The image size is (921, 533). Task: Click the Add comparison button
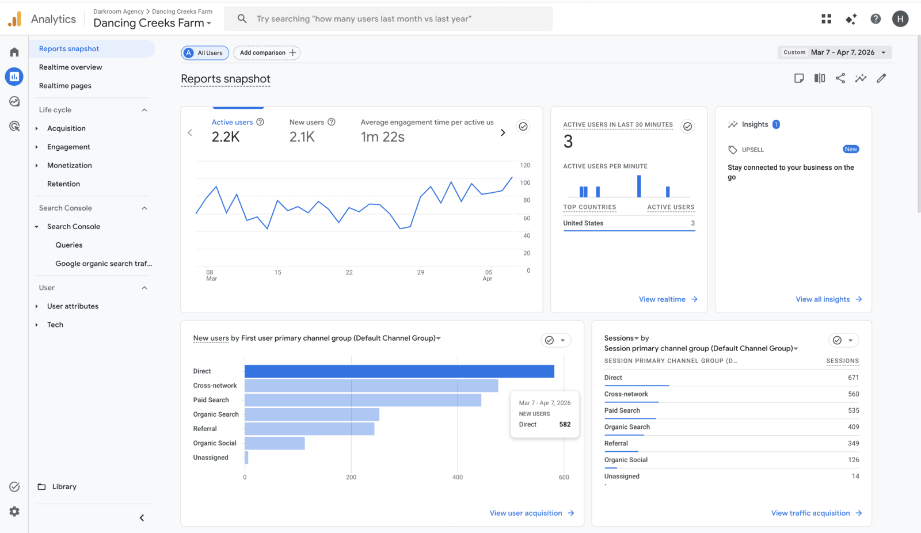267,53
